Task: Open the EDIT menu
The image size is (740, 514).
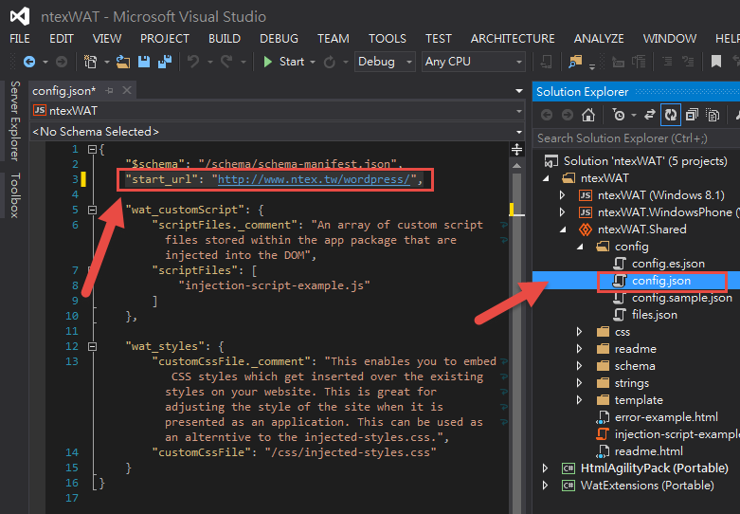Action: tap(62, 38)
